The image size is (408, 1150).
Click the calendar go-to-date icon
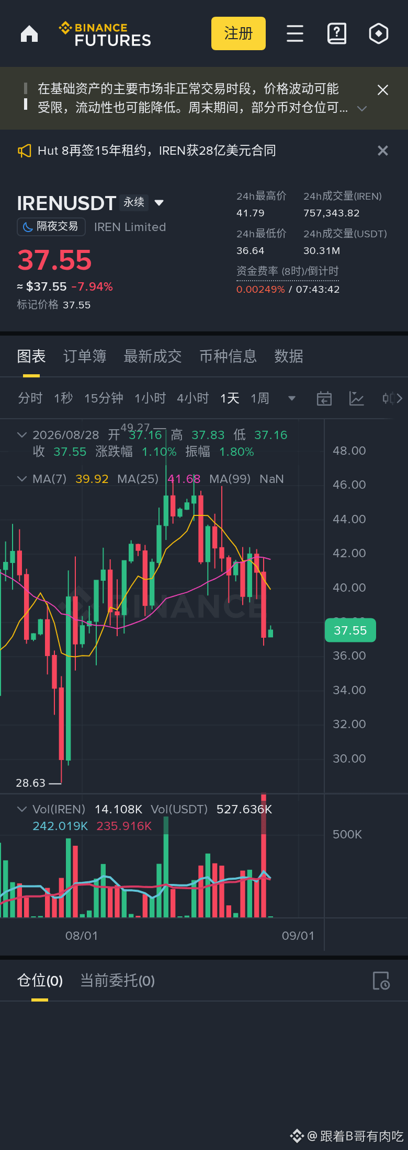[x=324, y=398]
